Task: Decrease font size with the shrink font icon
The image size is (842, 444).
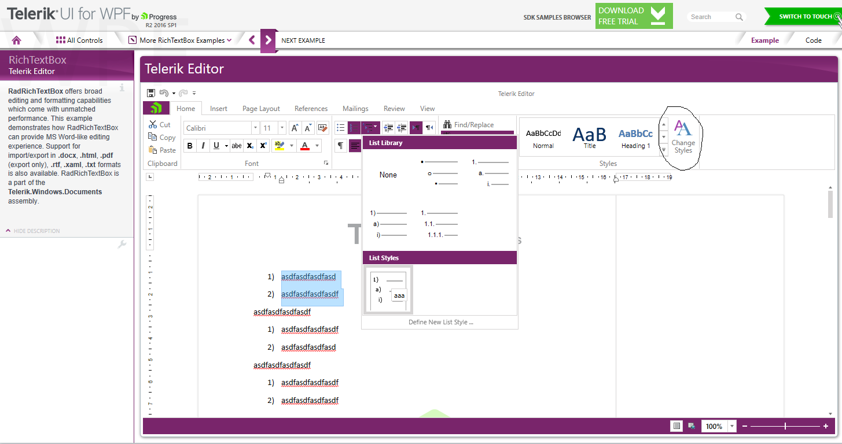Action: (308, 128)
